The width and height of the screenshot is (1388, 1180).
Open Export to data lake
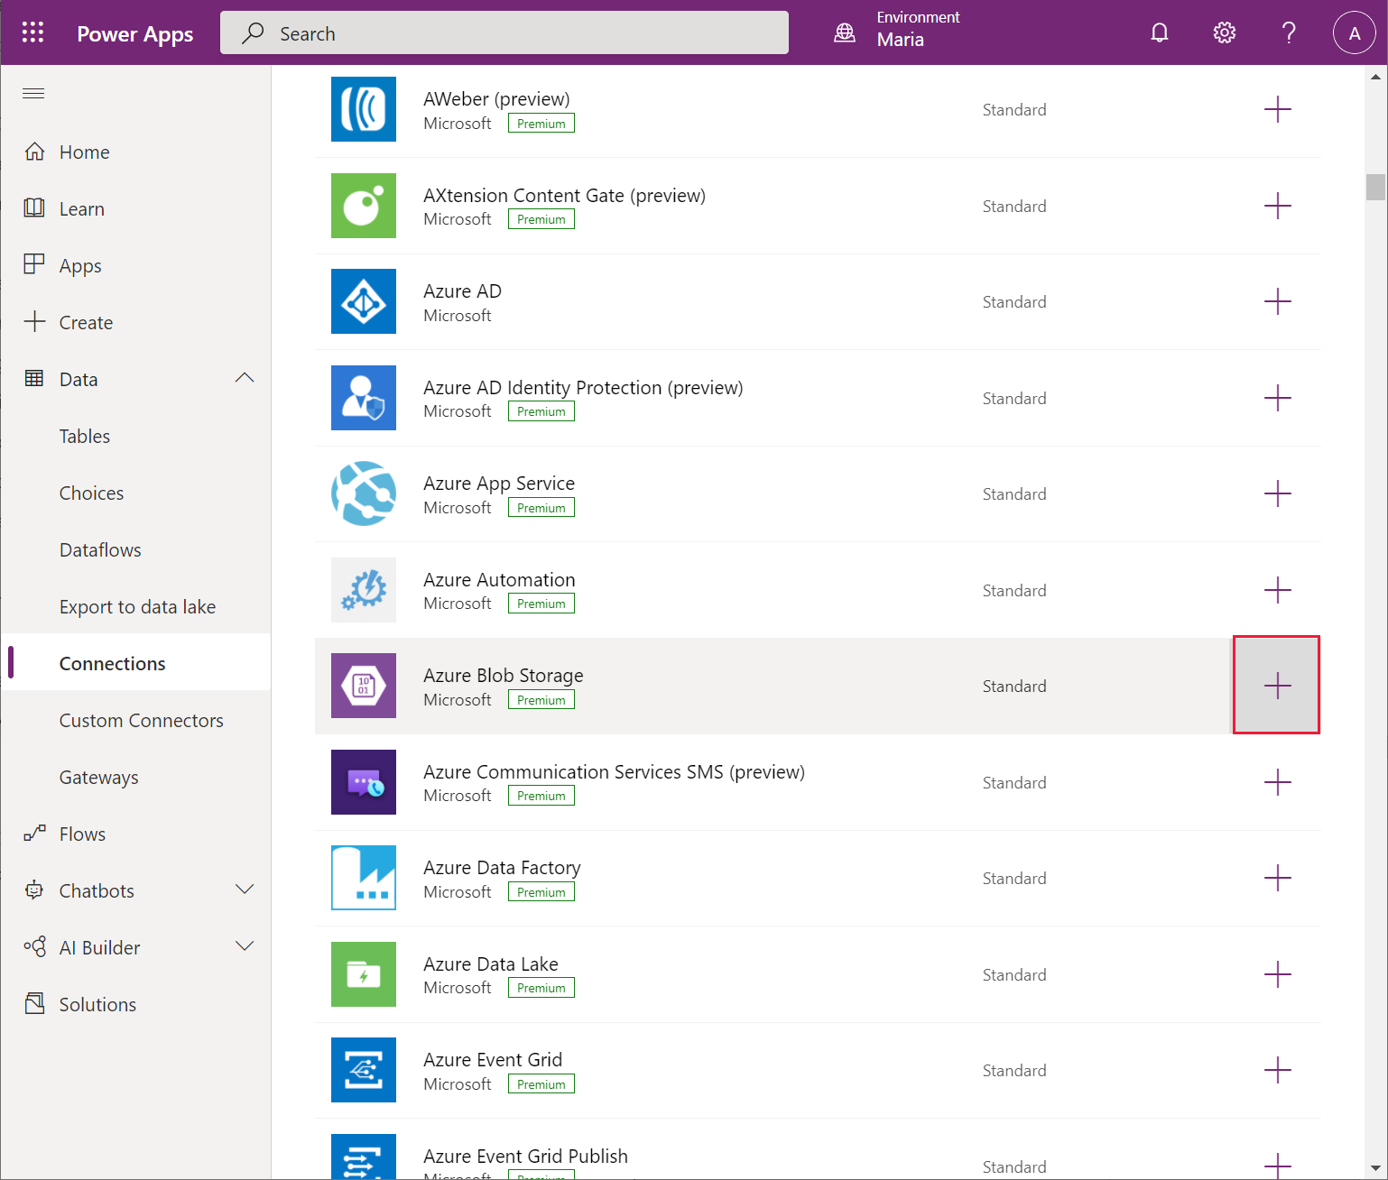point(135,606)
